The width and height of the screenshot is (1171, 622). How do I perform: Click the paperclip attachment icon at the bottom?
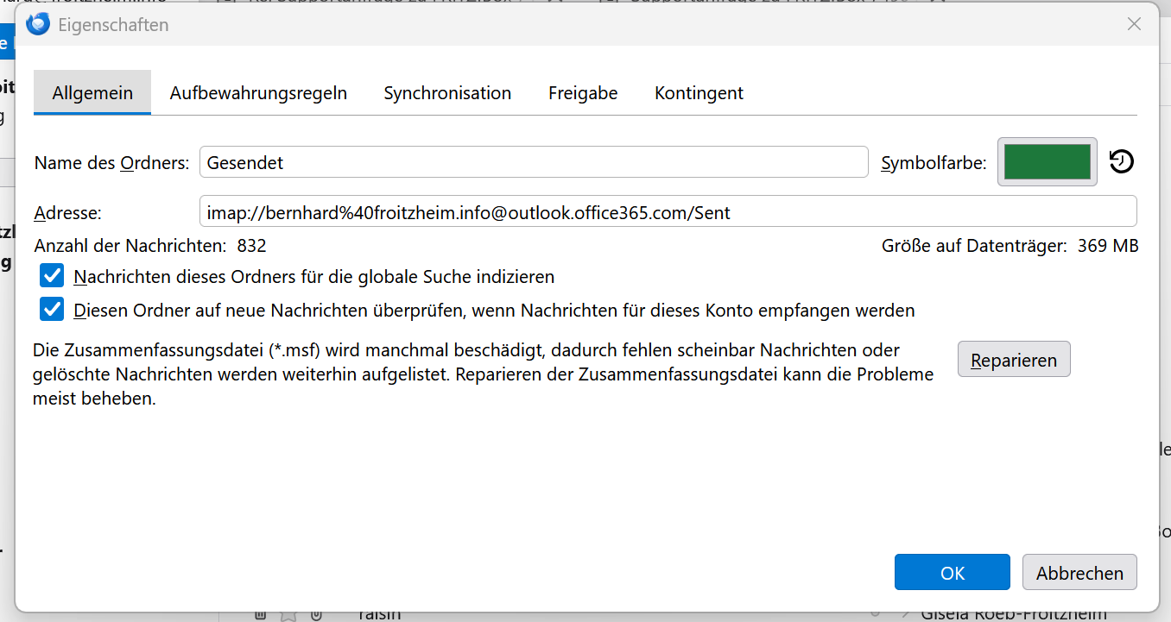317,615
